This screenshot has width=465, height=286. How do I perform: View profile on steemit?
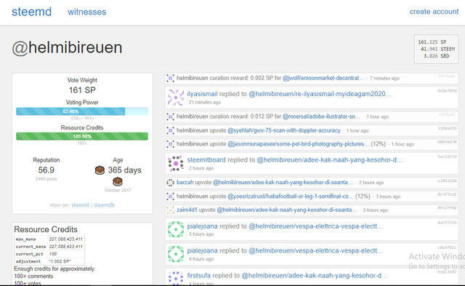[80, 205]
